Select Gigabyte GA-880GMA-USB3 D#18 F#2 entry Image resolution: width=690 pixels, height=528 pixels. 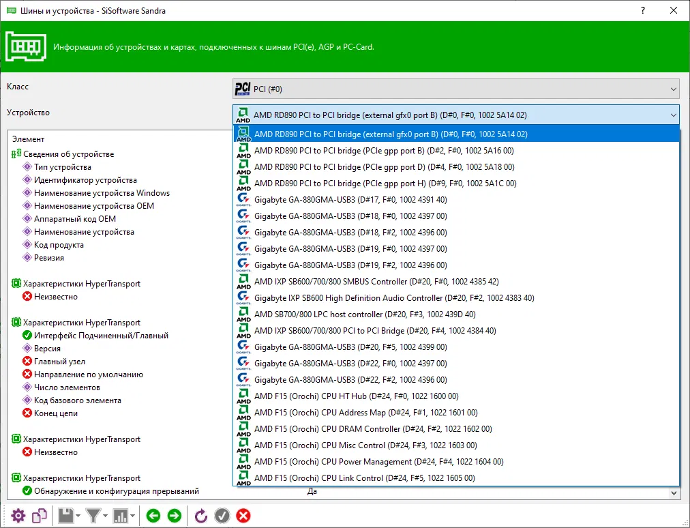tap(456, 233)
